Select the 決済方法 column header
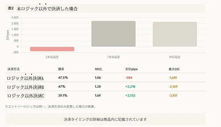221x127 pixels. 13,69
